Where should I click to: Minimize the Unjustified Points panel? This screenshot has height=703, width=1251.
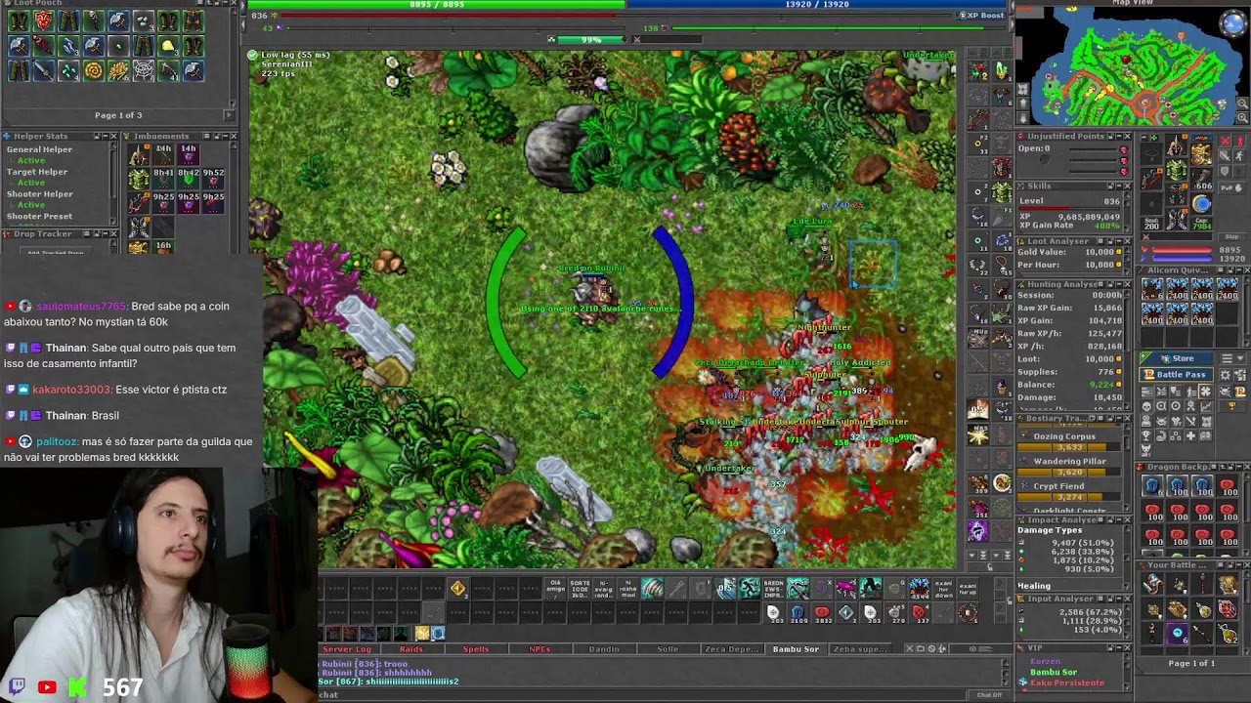pos(1117,137)
